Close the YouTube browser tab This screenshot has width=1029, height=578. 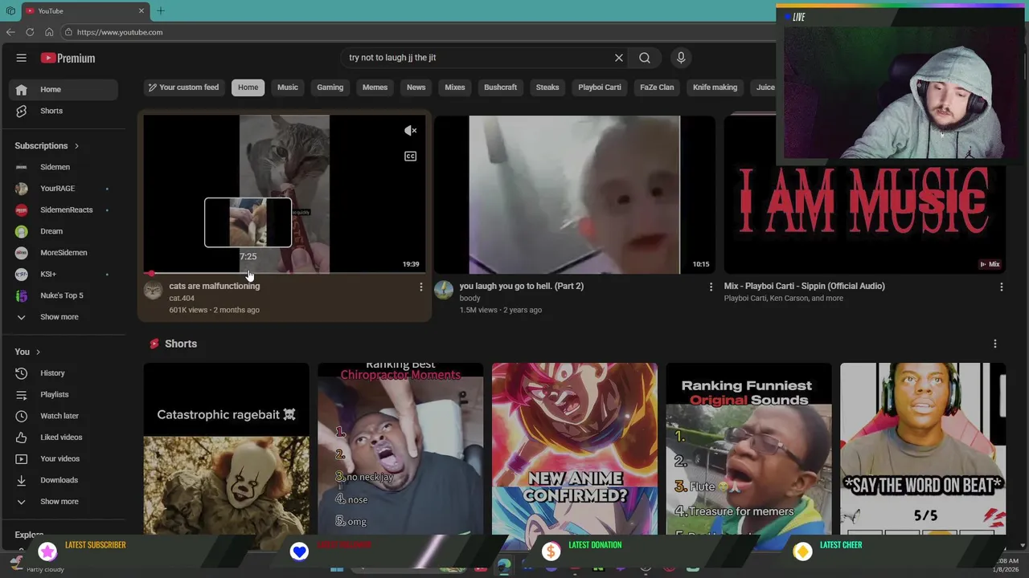(141, 10)
